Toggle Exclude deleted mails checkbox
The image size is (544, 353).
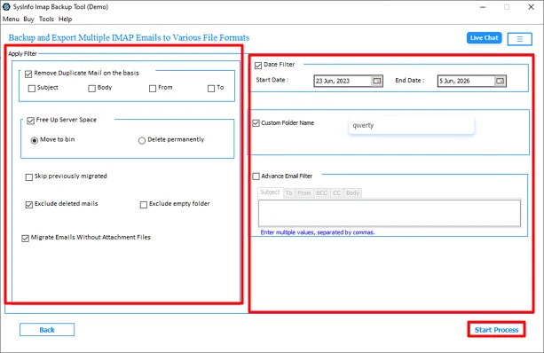[x=29, y=205]
